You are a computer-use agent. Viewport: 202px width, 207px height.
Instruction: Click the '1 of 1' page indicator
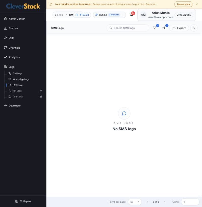(156, 202)
